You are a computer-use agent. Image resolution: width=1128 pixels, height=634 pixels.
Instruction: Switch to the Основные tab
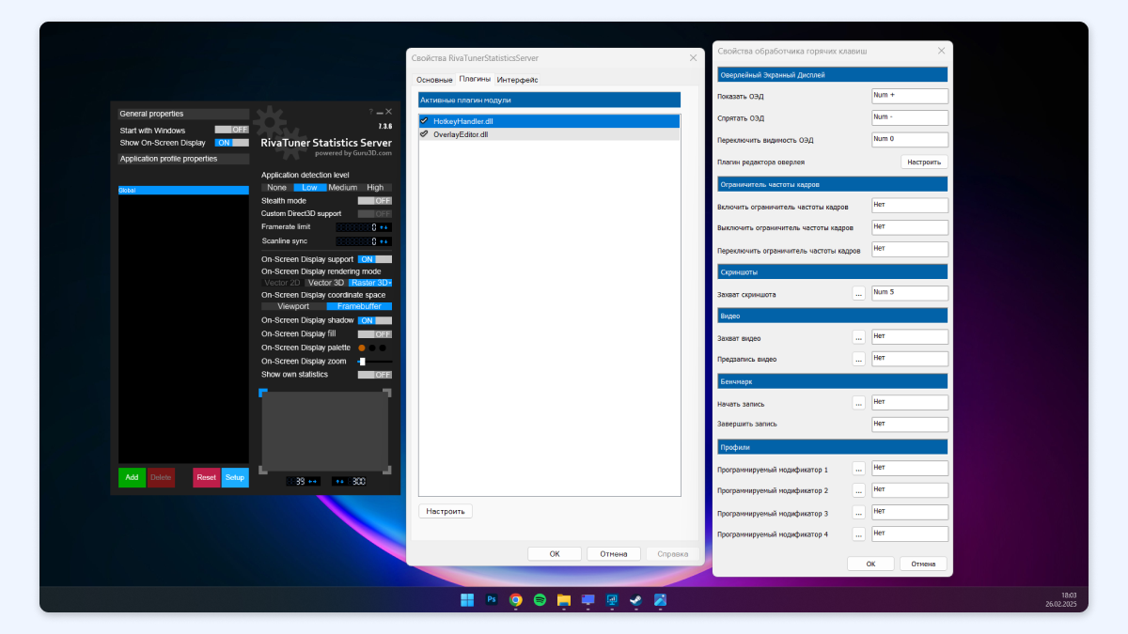pos(434,80)
